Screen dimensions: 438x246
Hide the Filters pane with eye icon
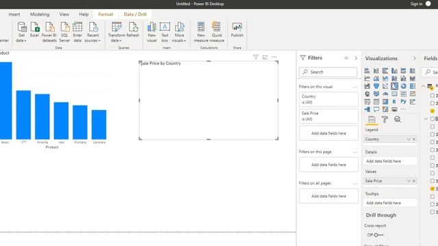pos(346,58)
